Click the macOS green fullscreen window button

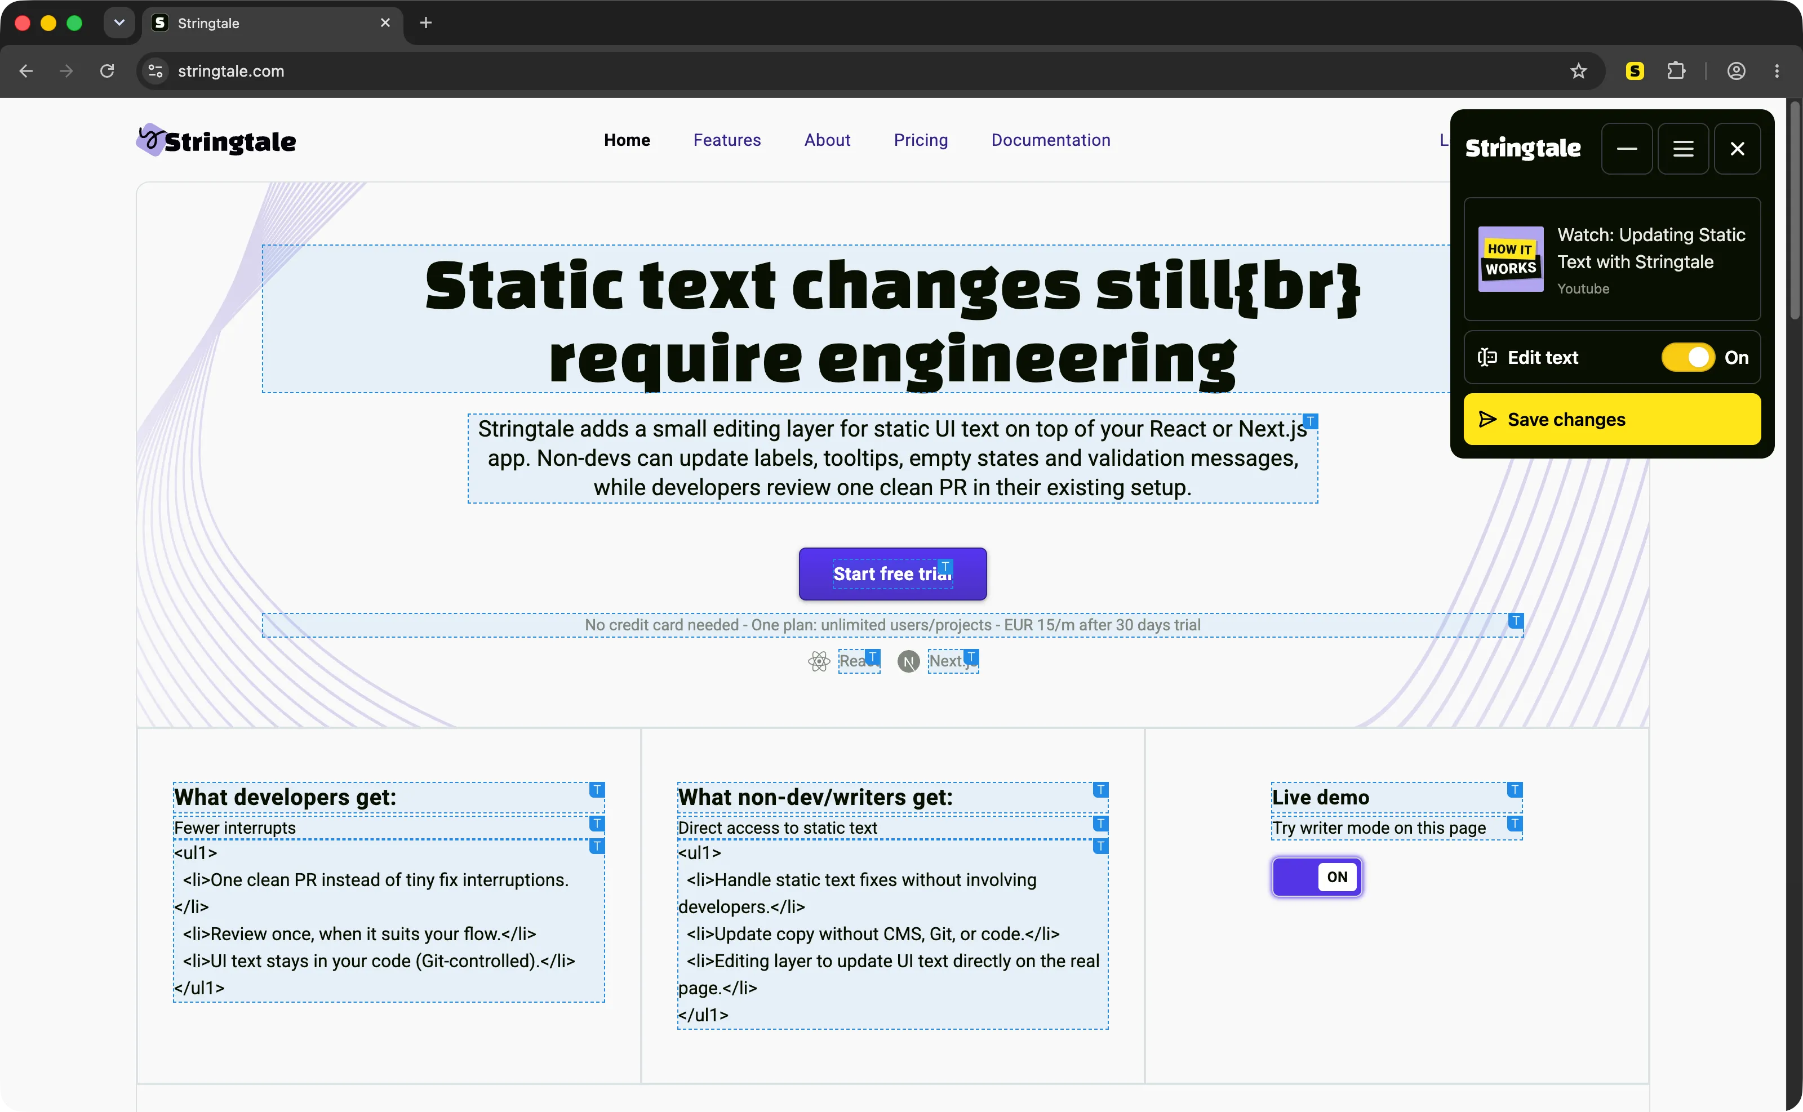pos(74,23)
